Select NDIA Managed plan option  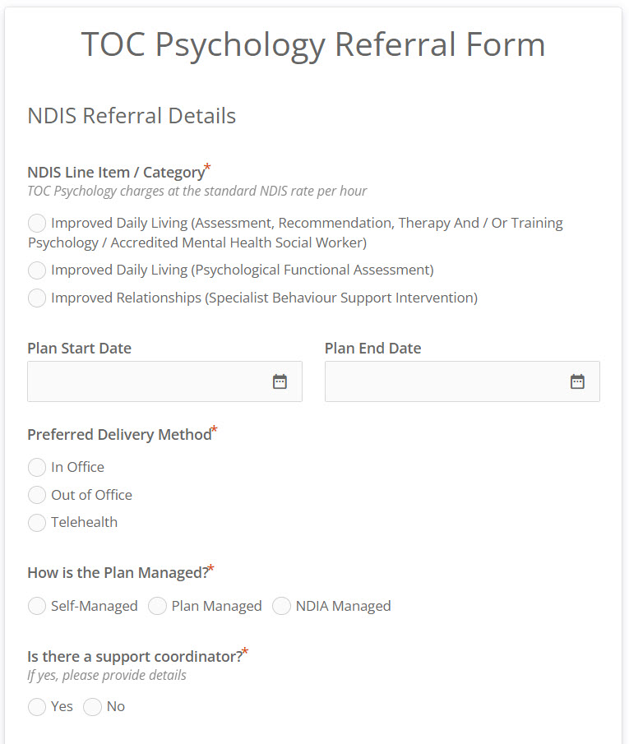click(x=282, y=606)
